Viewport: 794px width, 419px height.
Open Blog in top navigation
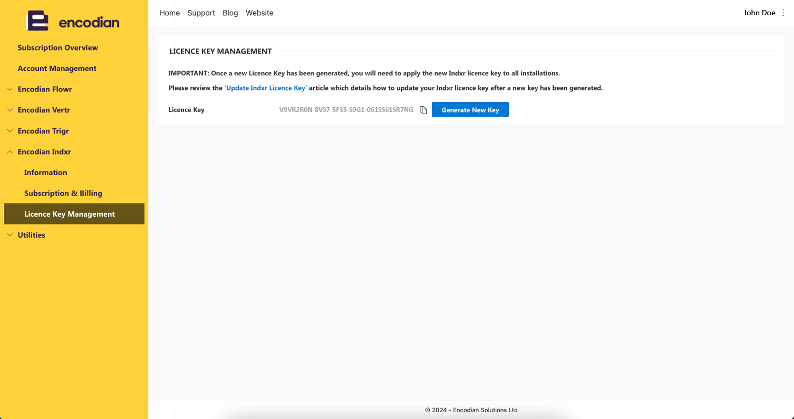[230, 13]
